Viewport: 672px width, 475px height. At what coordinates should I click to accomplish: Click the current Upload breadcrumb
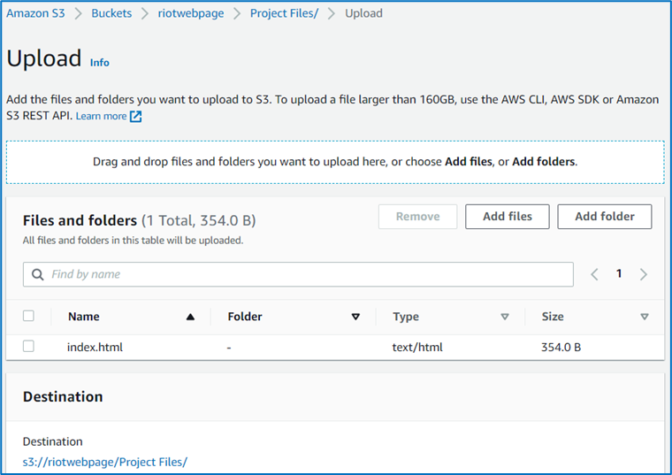tap(364, 13)
